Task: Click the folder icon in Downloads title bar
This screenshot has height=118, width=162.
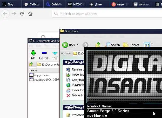Action: pyautogui.click(x=62, y=31)
